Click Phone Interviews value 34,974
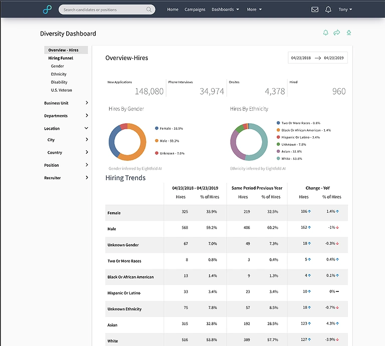 212,92
